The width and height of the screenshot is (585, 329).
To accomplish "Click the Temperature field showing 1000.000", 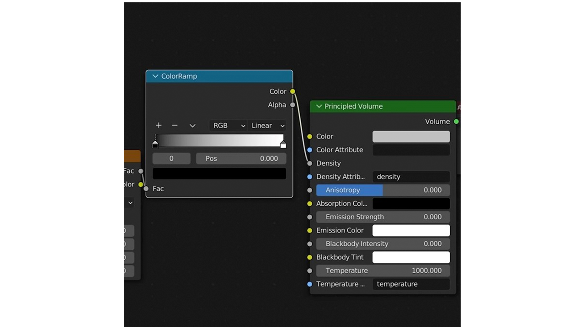I will (383, 271).
